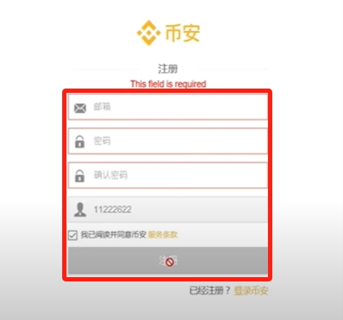This screenshot has width=343, height=320.
Task: Focus the 邮箱 email input field
Action: coord(168,106)
